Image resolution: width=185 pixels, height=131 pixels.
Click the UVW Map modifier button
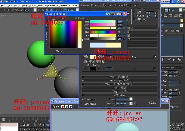[175, 31]
